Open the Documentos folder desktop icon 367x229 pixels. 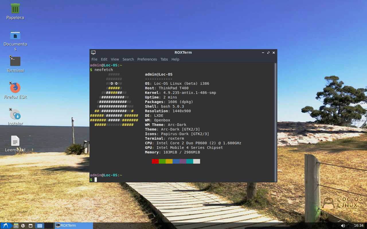click(x=15, y=35)
